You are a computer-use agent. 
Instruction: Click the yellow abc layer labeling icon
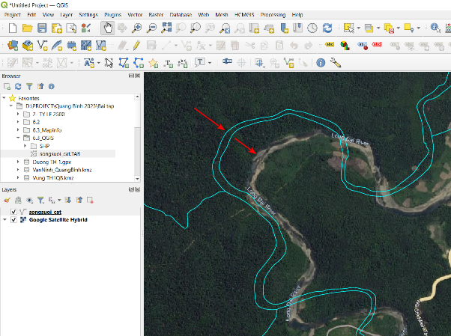click(x=330, y=45)
